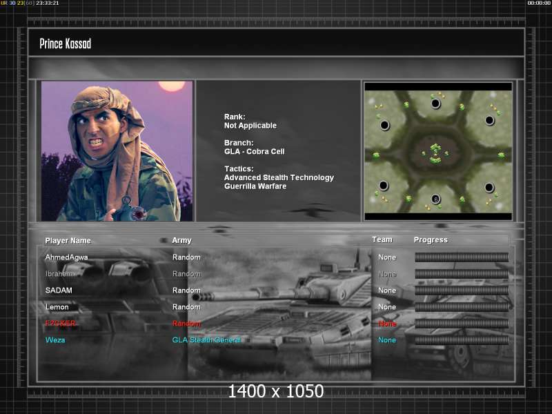Screen dimensions: 552x414
Task: Click SADAM's team None value
Action: (x=387, y=290)
